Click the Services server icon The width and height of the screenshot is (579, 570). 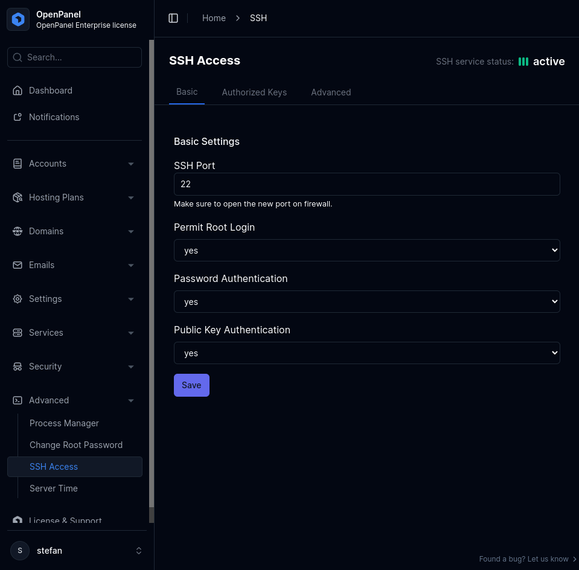[x=18, y=333]
